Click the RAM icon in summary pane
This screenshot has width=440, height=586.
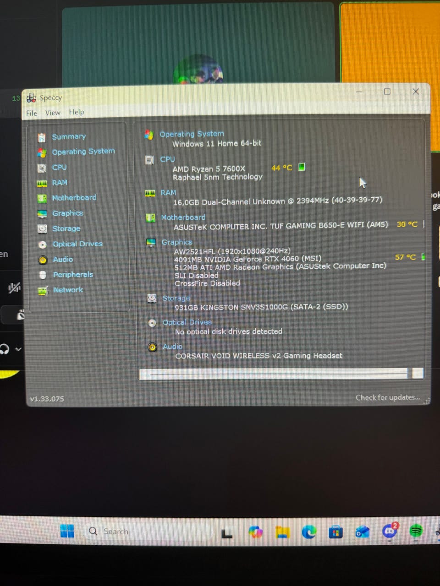(x=150, y=193)
